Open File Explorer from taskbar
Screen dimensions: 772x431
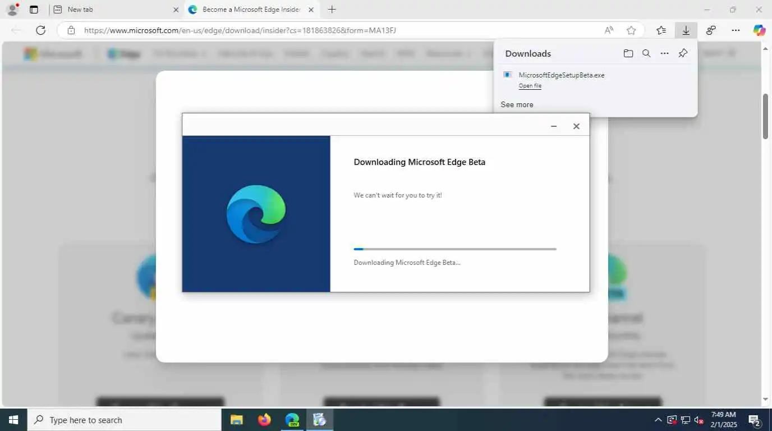(x=237, y=420)
